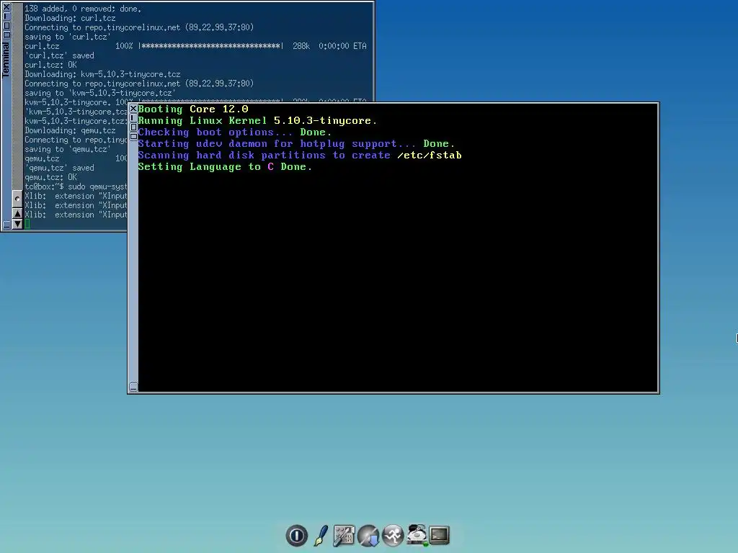Open the Apps download icon in dock
Viewport: 738px width, 553px height.
pyautogui.click(x=368, y=535)
